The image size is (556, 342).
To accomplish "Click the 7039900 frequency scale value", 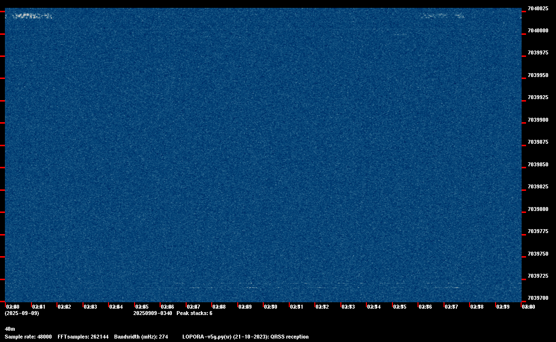I will (538, 120).
